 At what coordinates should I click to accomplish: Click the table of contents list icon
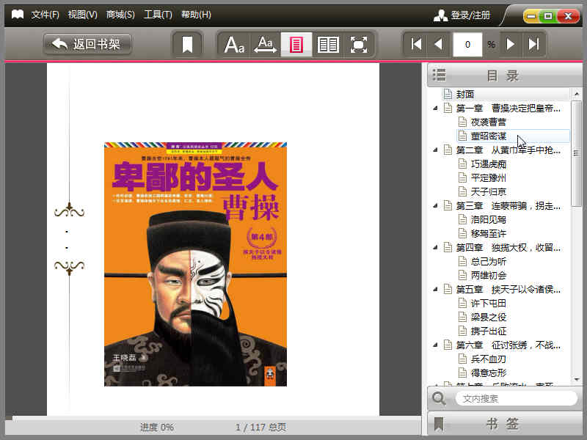pos(439,75)
